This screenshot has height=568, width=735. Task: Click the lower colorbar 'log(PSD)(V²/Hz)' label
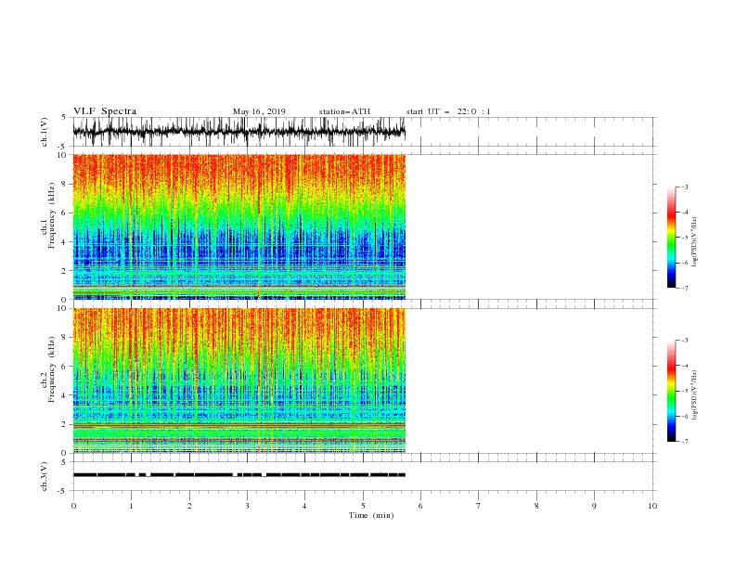694,395
